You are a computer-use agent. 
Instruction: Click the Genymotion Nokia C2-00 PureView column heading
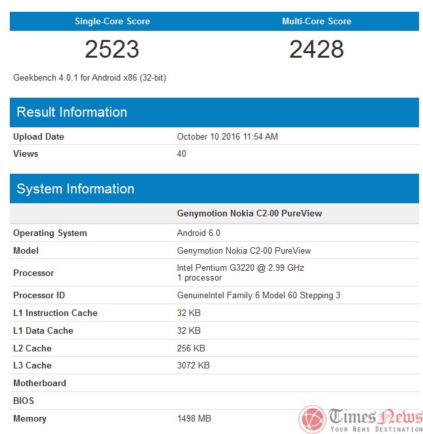[249, 214]
